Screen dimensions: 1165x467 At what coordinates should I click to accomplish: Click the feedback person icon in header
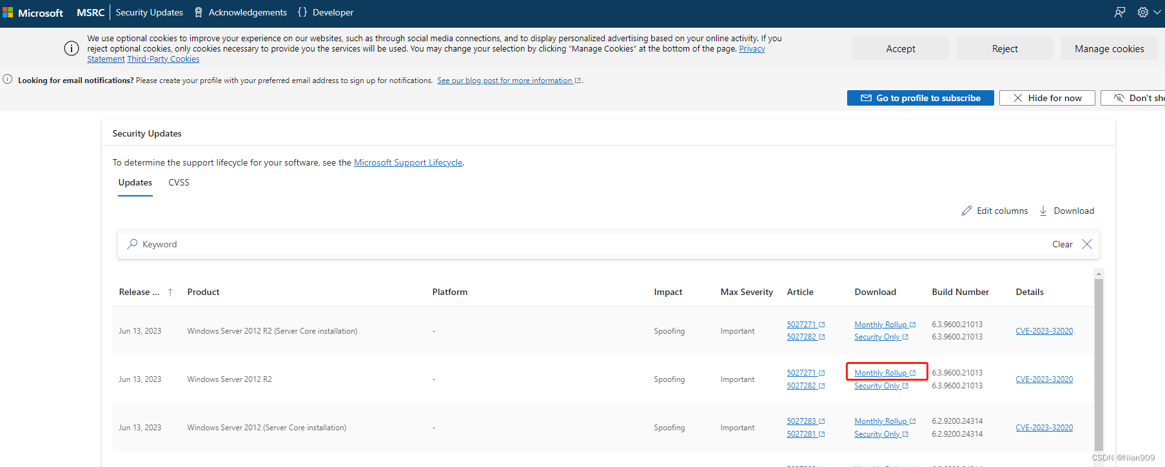click(x=1120, y=12)
